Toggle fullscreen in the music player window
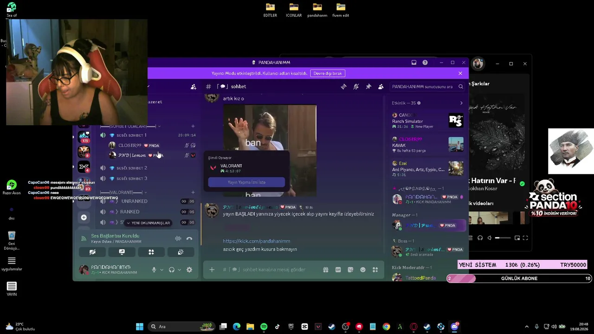594x334 pixels. [525, 238]
